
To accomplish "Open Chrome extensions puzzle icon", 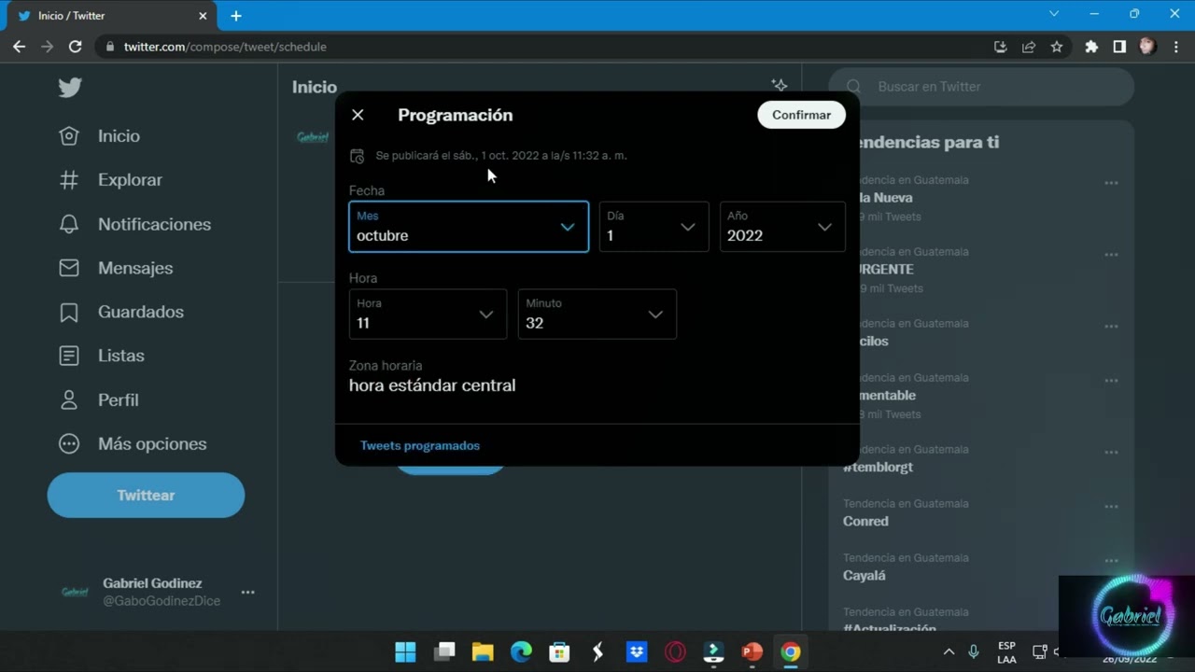I will point(1091,47).
